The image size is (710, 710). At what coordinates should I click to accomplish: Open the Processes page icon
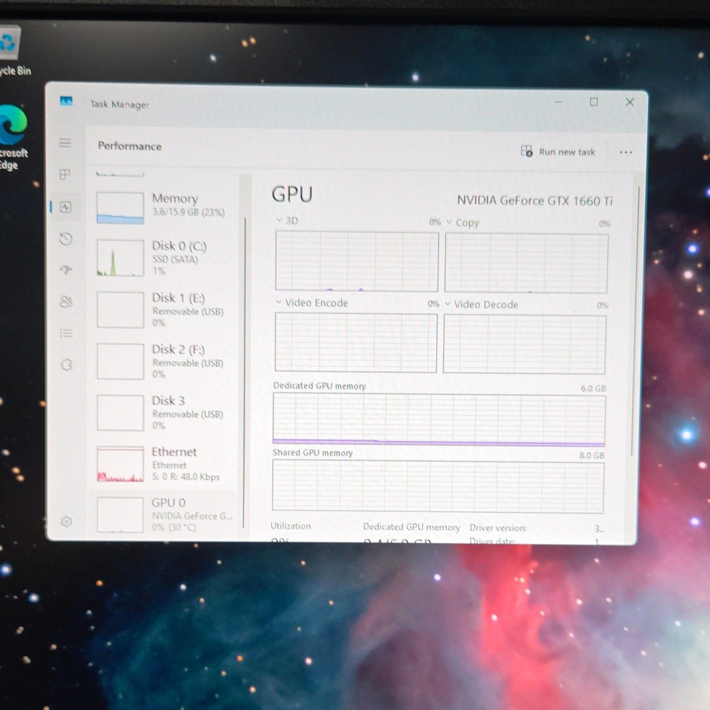pyautogui.click(x=65, y=175)
